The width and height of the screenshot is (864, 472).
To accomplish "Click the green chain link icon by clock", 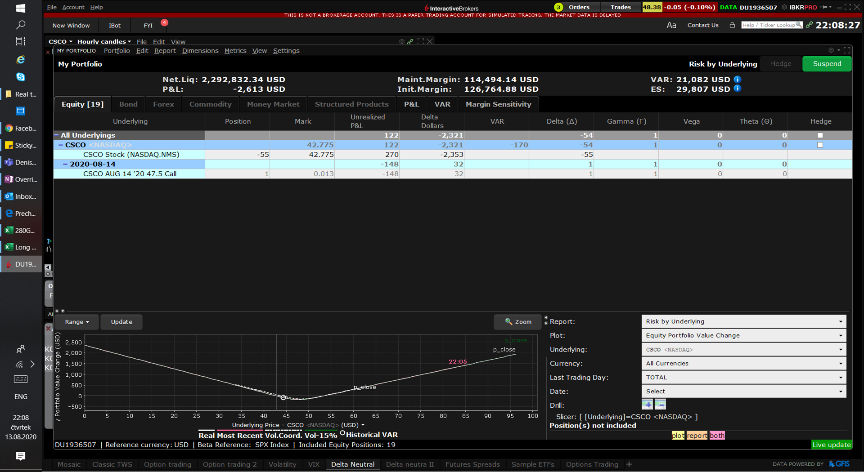I will [809, 25].
